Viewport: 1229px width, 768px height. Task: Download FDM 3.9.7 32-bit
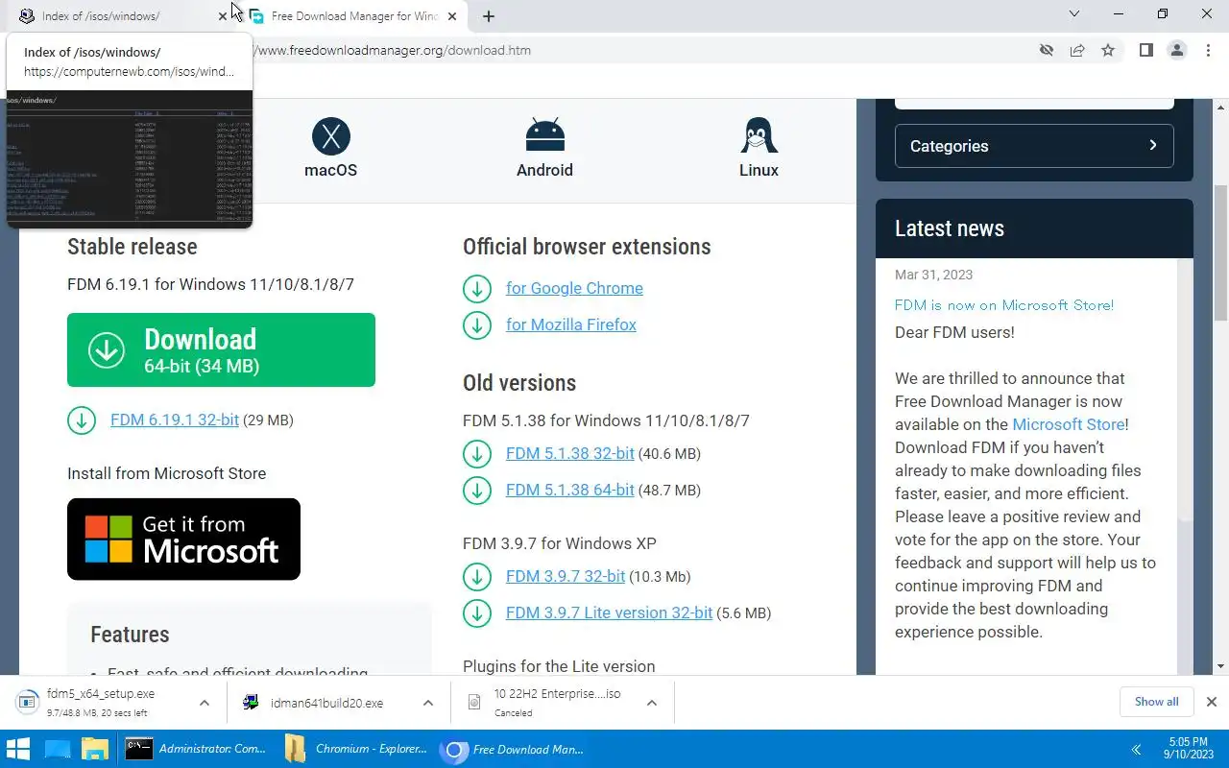(566, 576)
